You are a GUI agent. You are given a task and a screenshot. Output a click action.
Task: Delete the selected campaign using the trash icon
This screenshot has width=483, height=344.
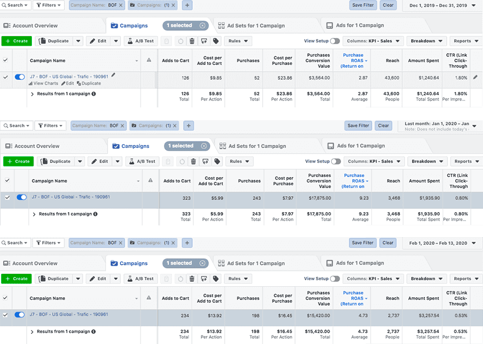pos(192,41)
